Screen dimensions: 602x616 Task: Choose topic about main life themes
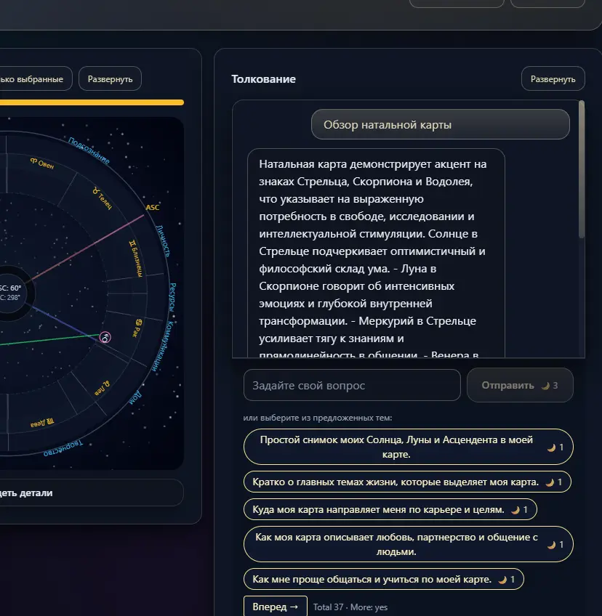407,482
